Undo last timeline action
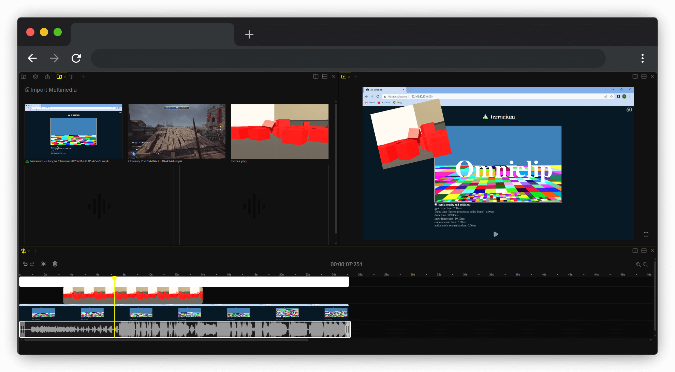Viewport: 675px width, 372px height. point(25,264)
